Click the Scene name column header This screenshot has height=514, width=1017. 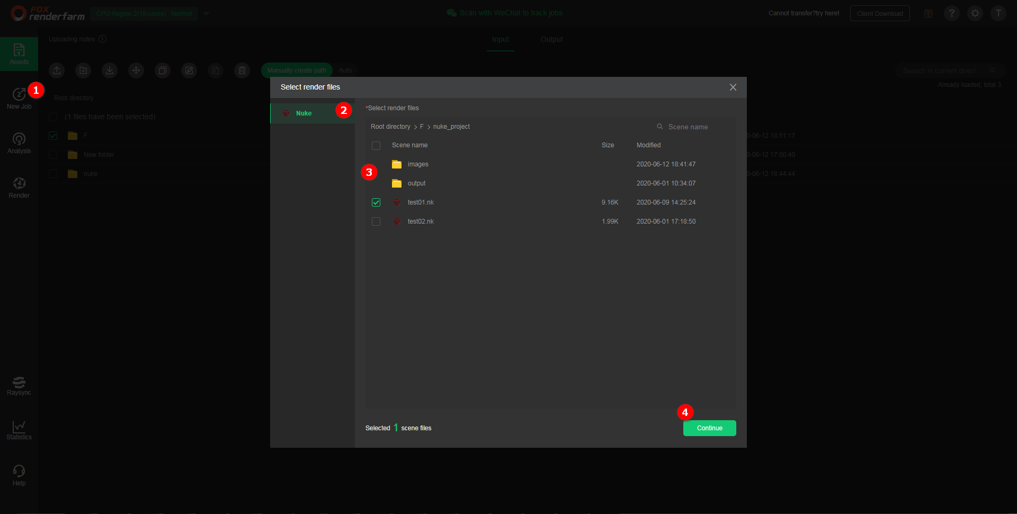409,145
